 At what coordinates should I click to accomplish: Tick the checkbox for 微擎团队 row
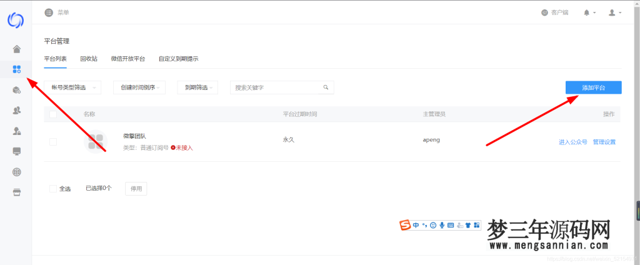pos(53,142)
